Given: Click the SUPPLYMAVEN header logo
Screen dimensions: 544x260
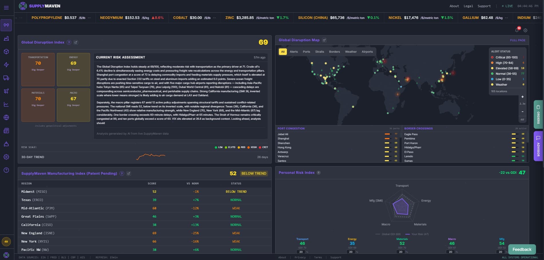Looking at the screenshot, I should (x=39, y=6).
